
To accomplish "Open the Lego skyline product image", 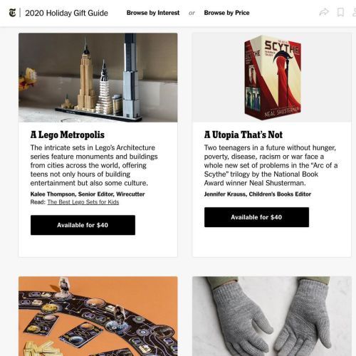I will pyautogui.click(x=98, y=78).
